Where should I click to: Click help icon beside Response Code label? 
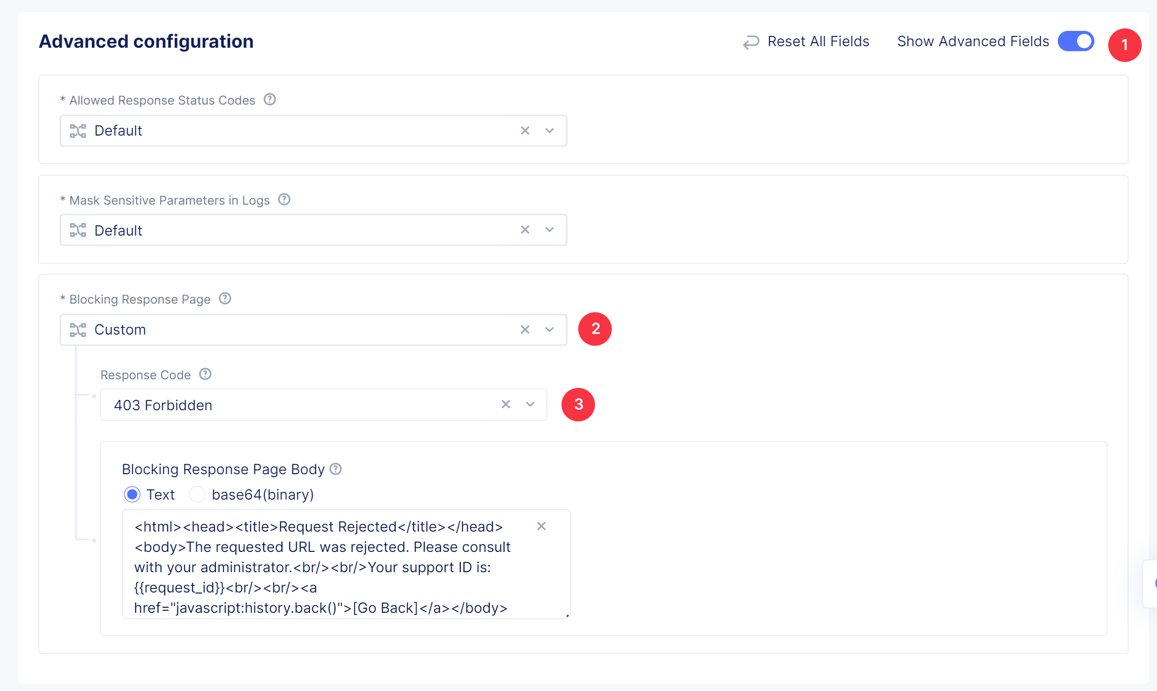click(205, 374)
